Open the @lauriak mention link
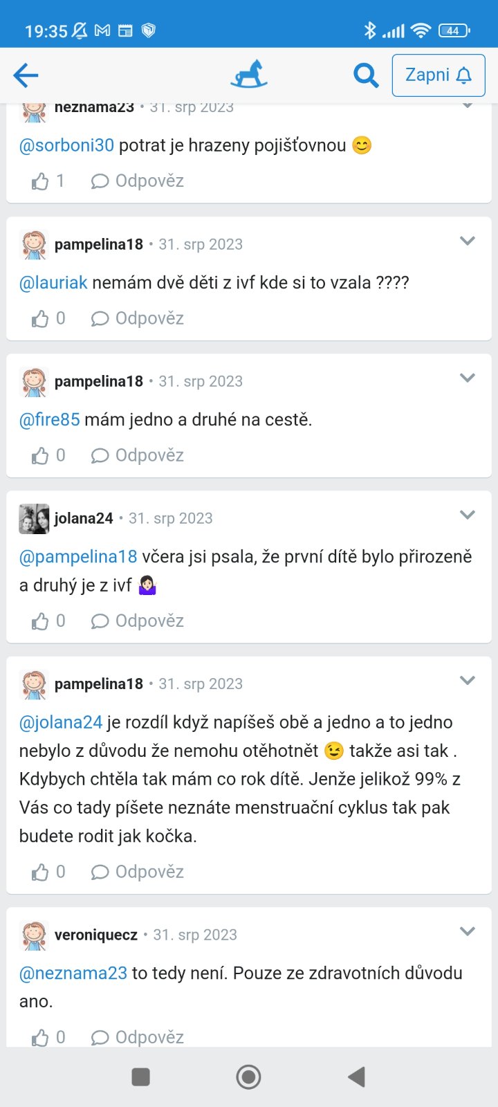 pyautogui.click(x=53, y=282)
